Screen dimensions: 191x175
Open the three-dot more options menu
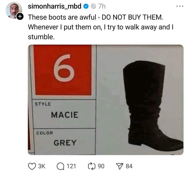[180, 6]
